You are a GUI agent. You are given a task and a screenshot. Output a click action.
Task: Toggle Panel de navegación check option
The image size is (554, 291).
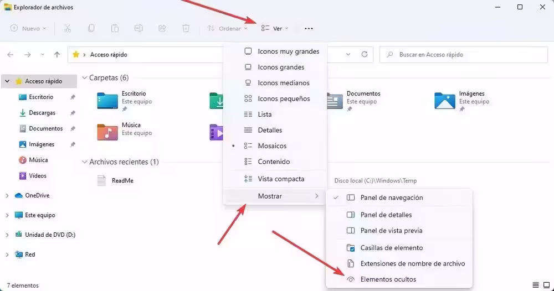point(391,198)
